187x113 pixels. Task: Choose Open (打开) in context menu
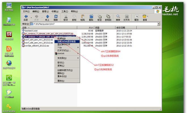coord(67,38)
